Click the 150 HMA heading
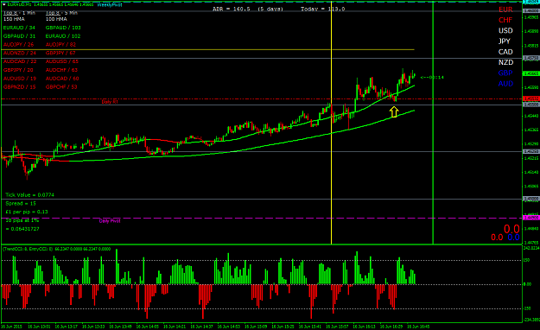The width and height of the screenshot is (540, 330). pos(14,19)
